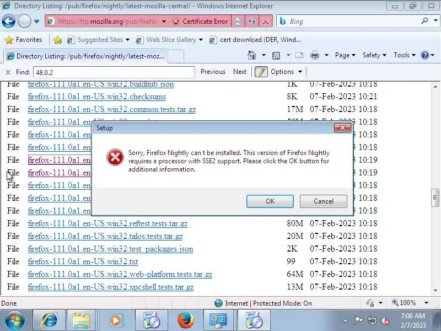This screenshot has width=441, height=331.
Task: Open firefox-111.0a1.en-US.win32.web-platform.tests.tar.gz link
Action: 120,274
